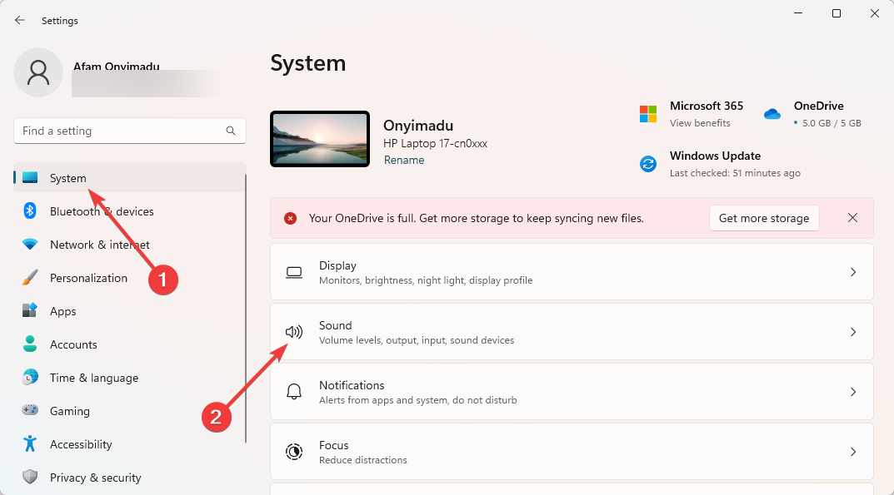894x495 pixels.
Task: Click the OneDrive cloud icon
Action: [x=772, y=114]
